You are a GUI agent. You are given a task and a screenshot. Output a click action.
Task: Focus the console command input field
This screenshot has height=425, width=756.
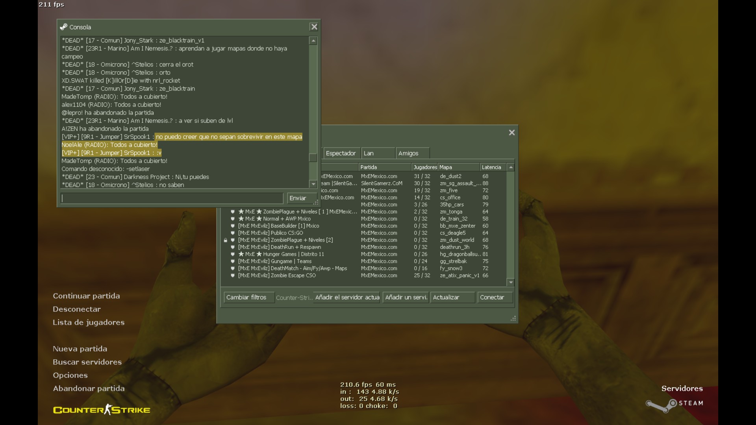[x=172, y=198]
